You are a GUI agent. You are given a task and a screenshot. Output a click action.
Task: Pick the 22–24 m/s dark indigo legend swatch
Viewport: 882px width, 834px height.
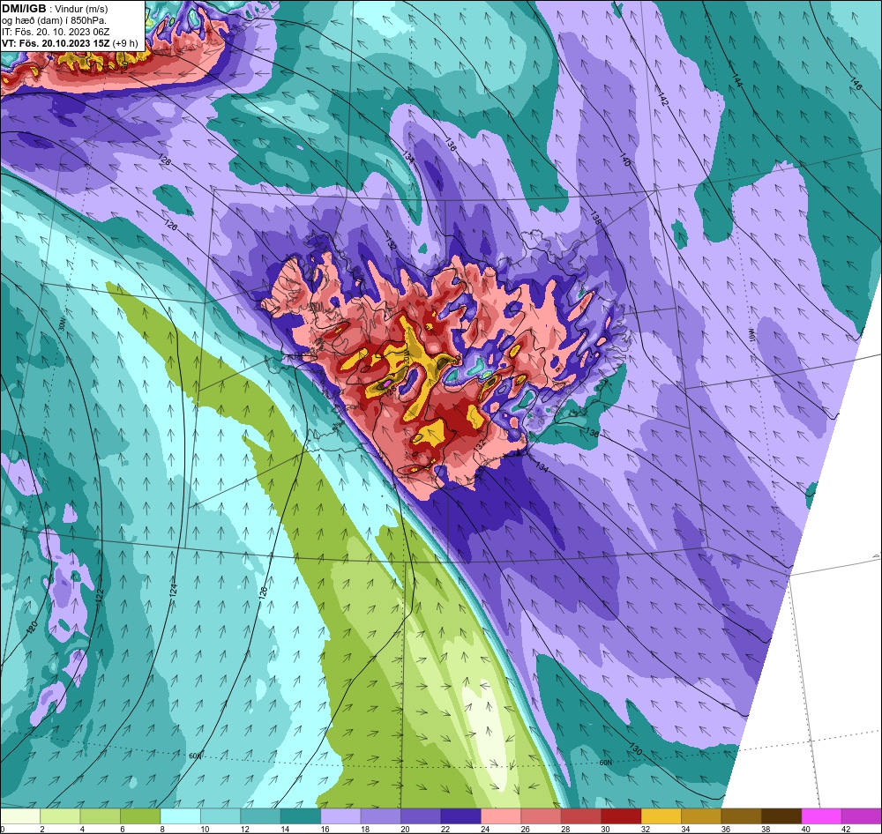pyautogui.click(x=460, y=816)
